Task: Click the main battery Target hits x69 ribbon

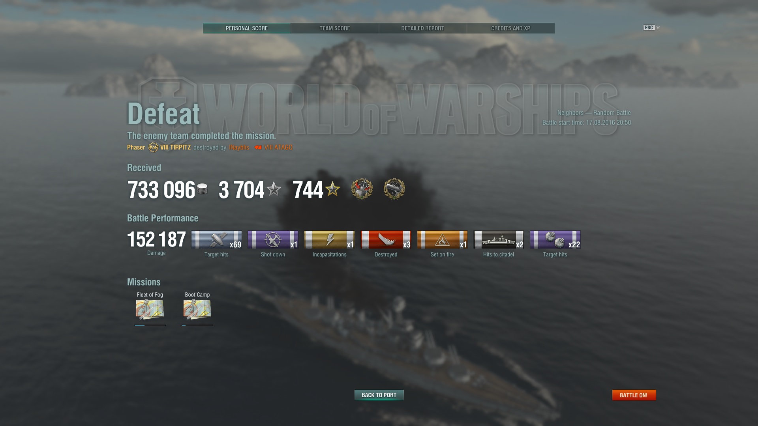Action: point(216,240)
